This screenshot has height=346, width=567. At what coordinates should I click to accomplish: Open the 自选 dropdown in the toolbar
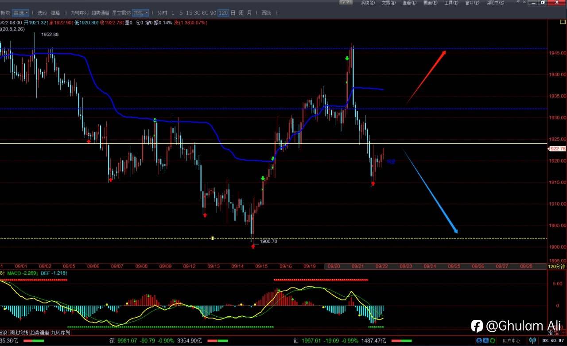(x=20, y=13)
